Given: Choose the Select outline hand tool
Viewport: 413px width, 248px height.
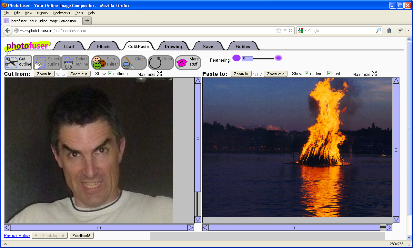Looking at the screenshot, I should point(47,63).
